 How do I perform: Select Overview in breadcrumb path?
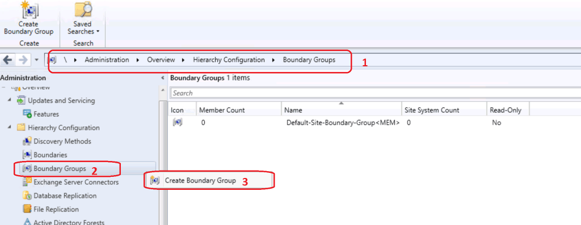click(x=161, y=60)
